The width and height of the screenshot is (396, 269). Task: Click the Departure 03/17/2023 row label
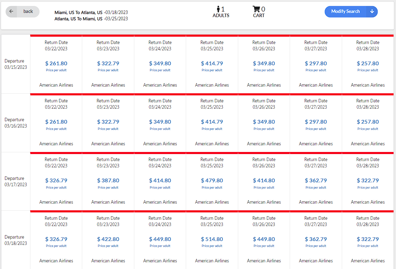(16, 182)
